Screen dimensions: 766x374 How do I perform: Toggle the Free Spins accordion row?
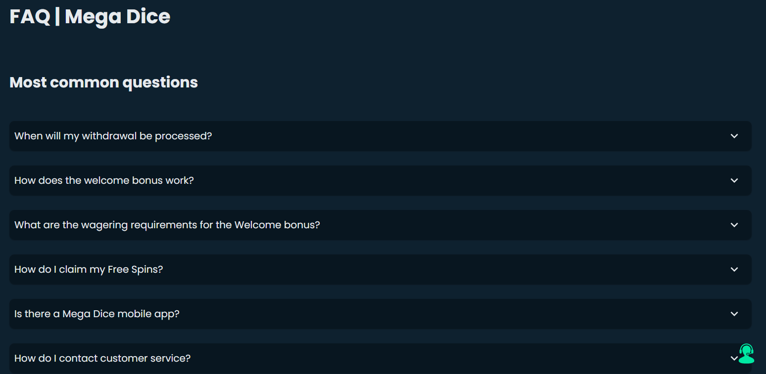(x=380, y=269)
